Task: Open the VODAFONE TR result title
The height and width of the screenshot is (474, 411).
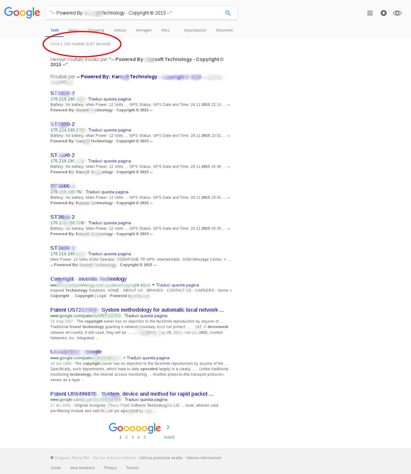Action: [x=63, y=248]
